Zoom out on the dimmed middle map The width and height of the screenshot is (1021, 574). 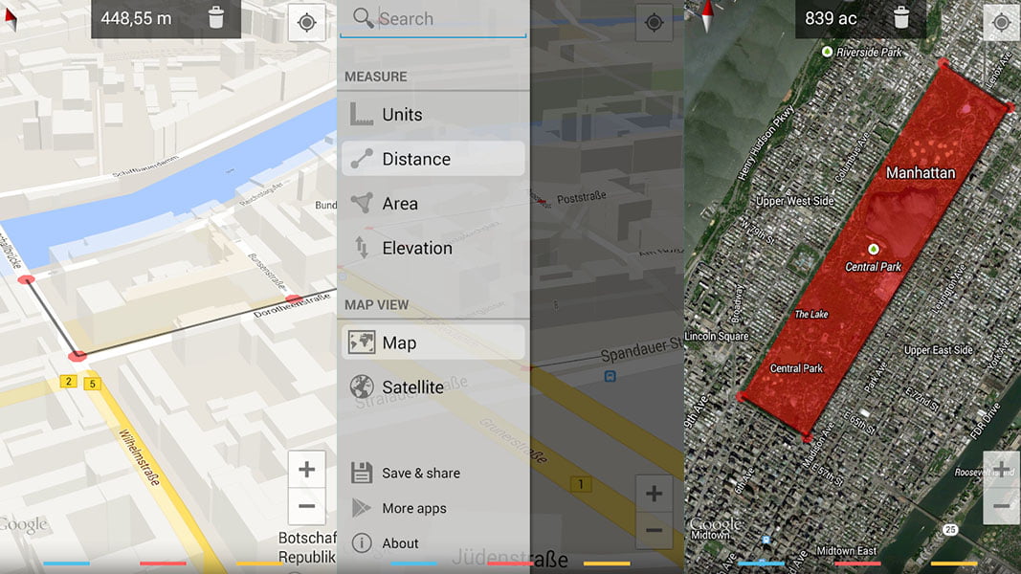click(654, 530)
